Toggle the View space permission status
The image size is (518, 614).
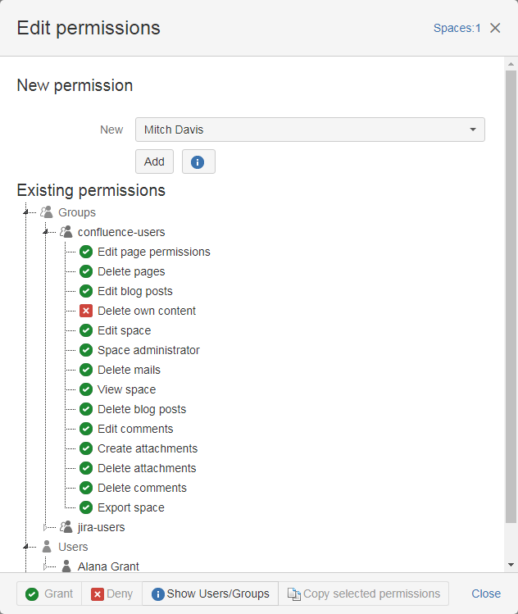[x=86, y=389]
